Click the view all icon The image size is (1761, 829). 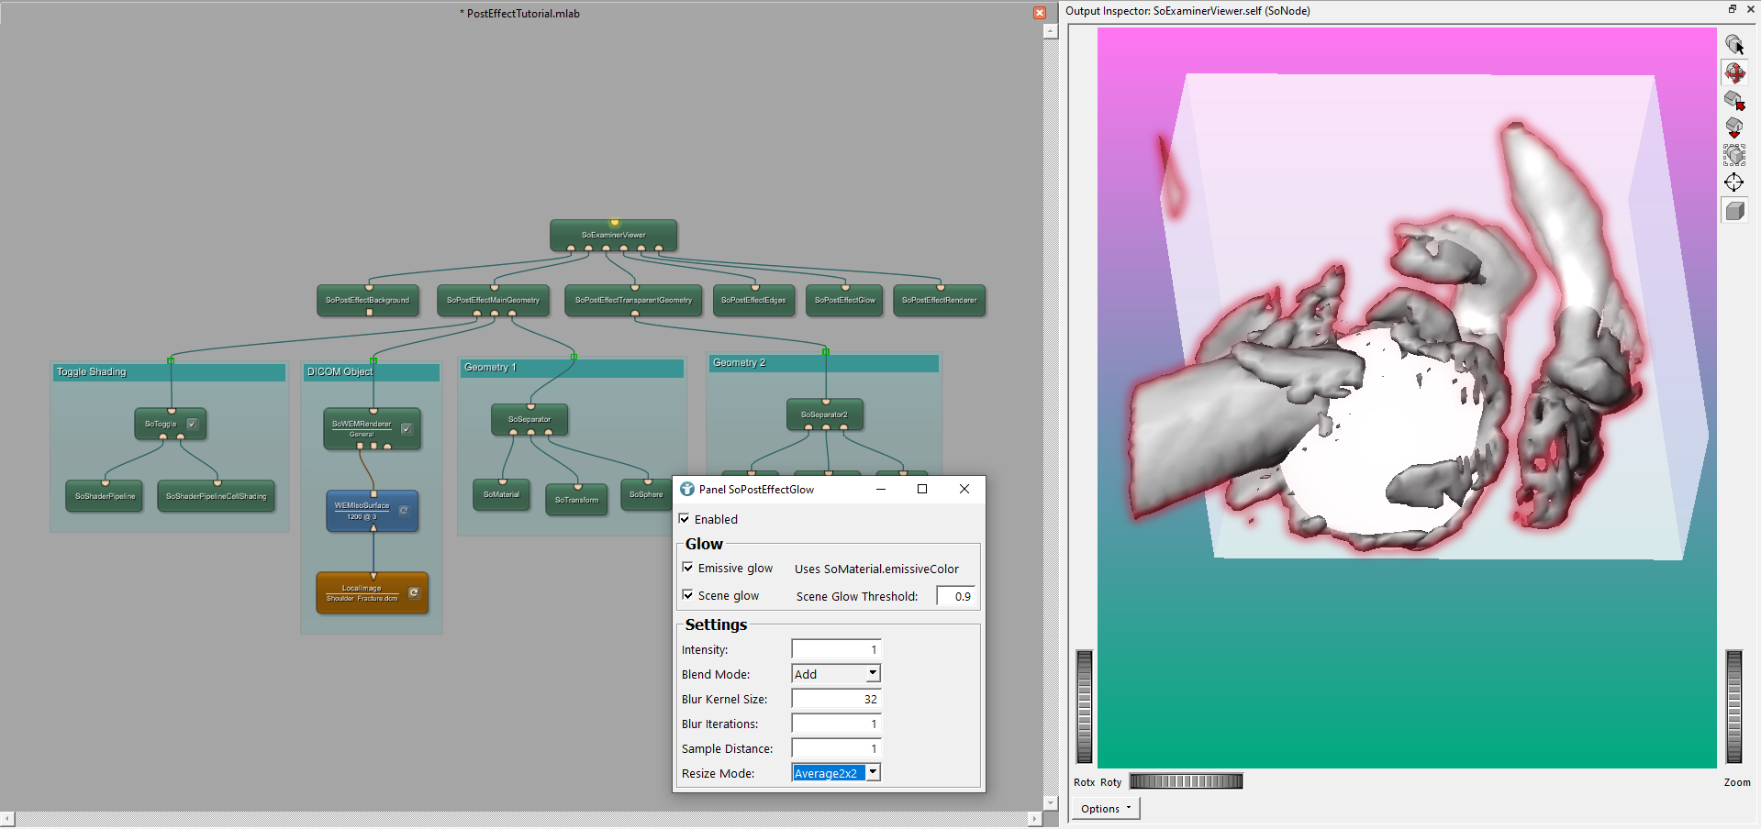point(1733,155)
